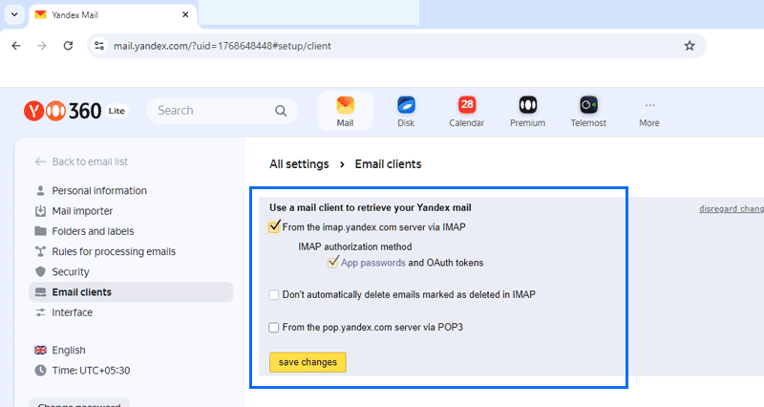Click the address bar URL
This screenshot has height=407, width=764.
[223, 46]
